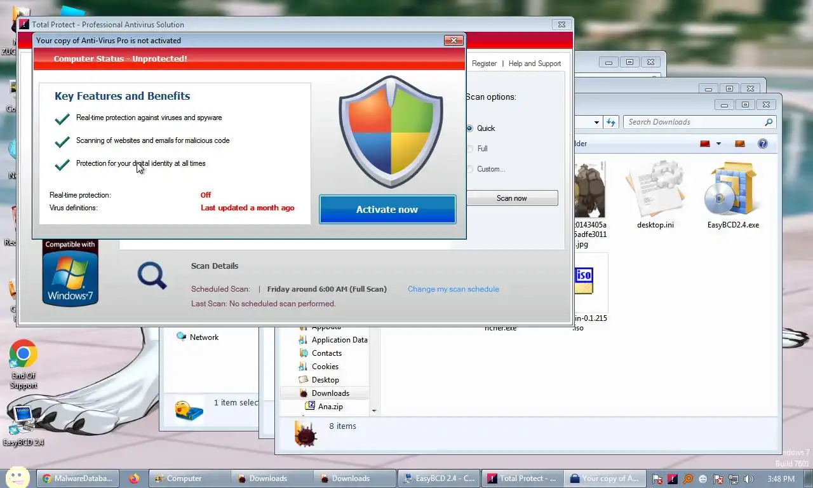Click Total Protect red tray icon

[673, 479]
